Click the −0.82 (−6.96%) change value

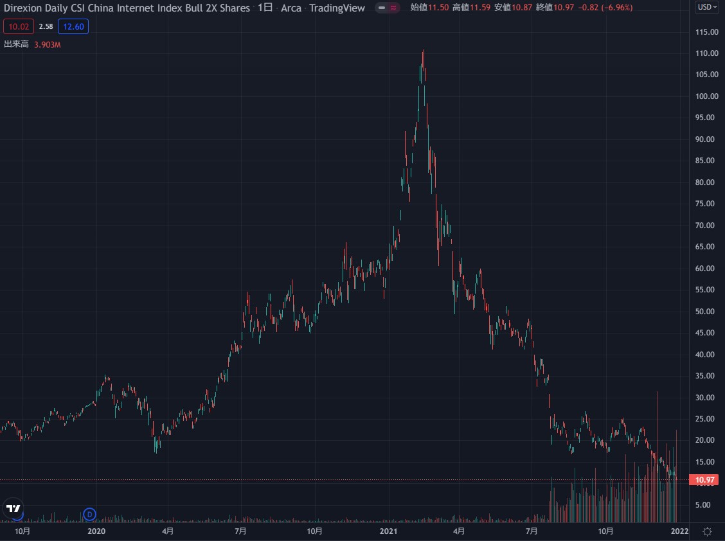pos(605,8)
